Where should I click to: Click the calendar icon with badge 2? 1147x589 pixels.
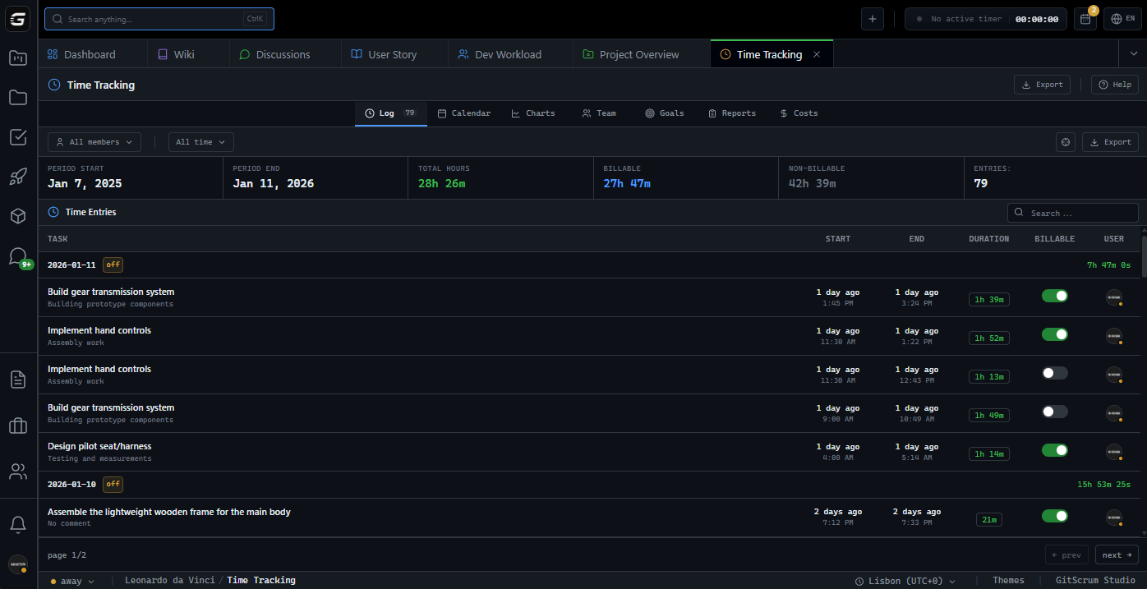1085,17
